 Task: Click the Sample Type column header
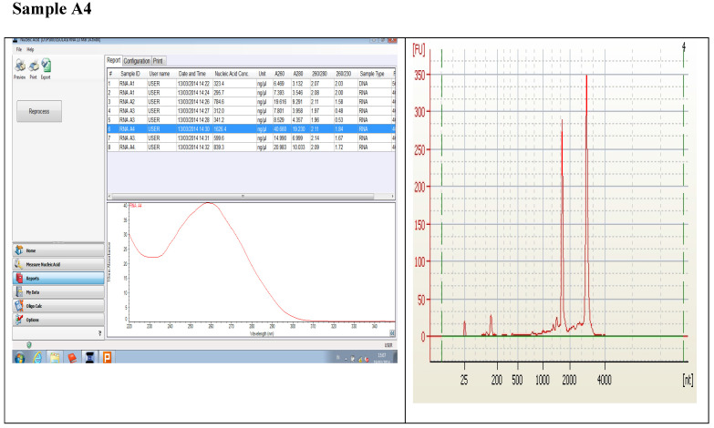pos(373,74)
